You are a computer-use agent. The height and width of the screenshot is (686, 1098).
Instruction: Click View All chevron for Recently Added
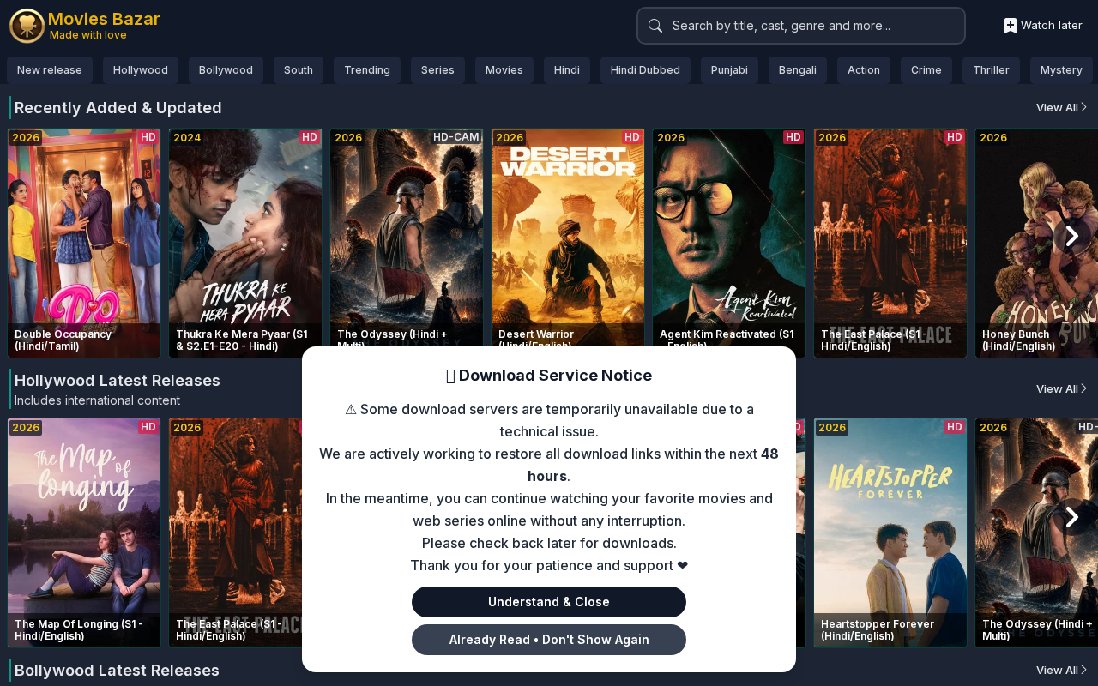point(1083,107)
